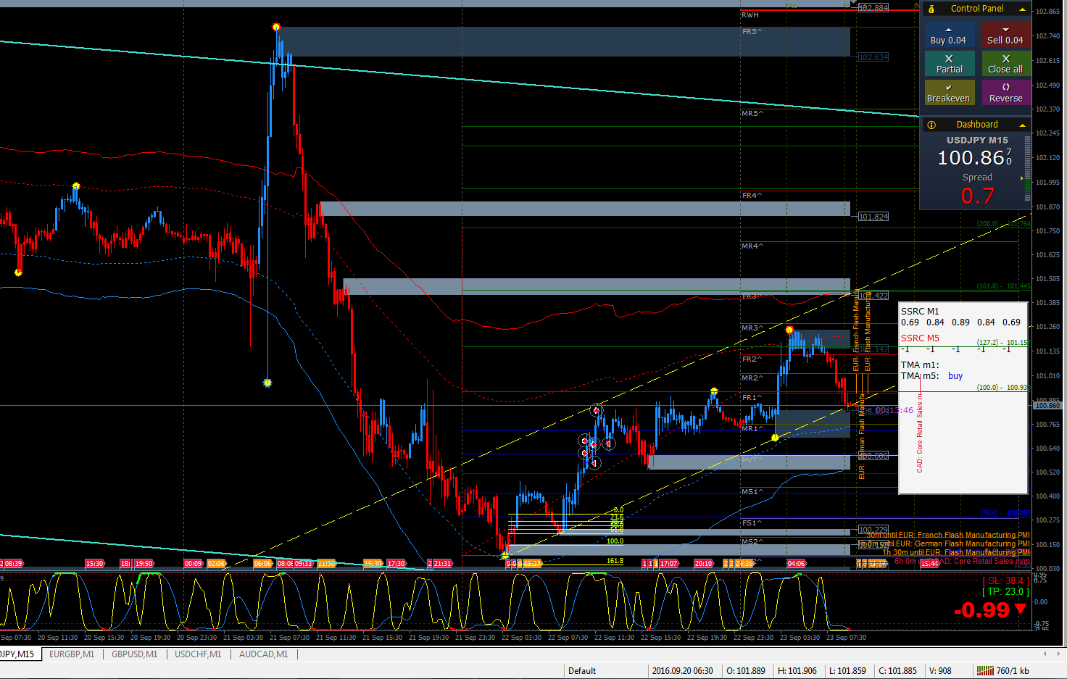Click the Default profile in status bar
The width and height of the screenshot is (1067, 679).
pos(582,670)
